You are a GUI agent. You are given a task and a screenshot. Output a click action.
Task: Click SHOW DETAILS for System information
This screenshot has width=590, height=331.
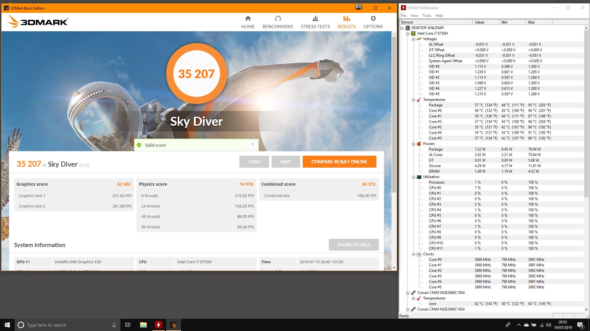coord(354,245)
